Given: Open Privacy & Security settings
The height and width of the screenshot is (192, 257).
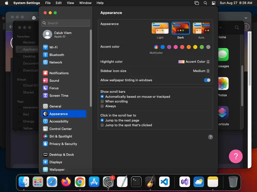Looking at the screenshot, I should tap(63, 144).
